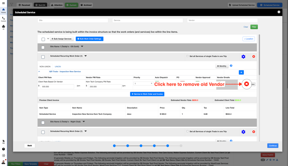
Task: Delete Site Name 2 recurring work order
Action: tap(254, 132)
